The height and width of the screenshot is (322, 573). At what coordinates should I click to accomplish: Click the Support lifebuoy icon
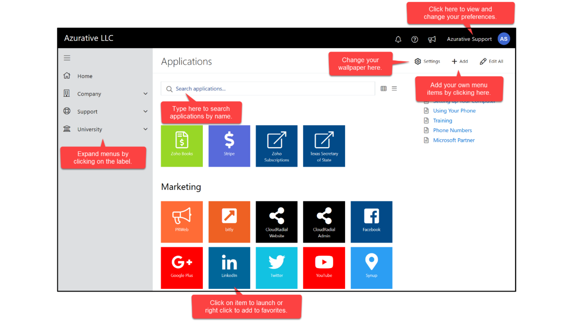point(67,111)
